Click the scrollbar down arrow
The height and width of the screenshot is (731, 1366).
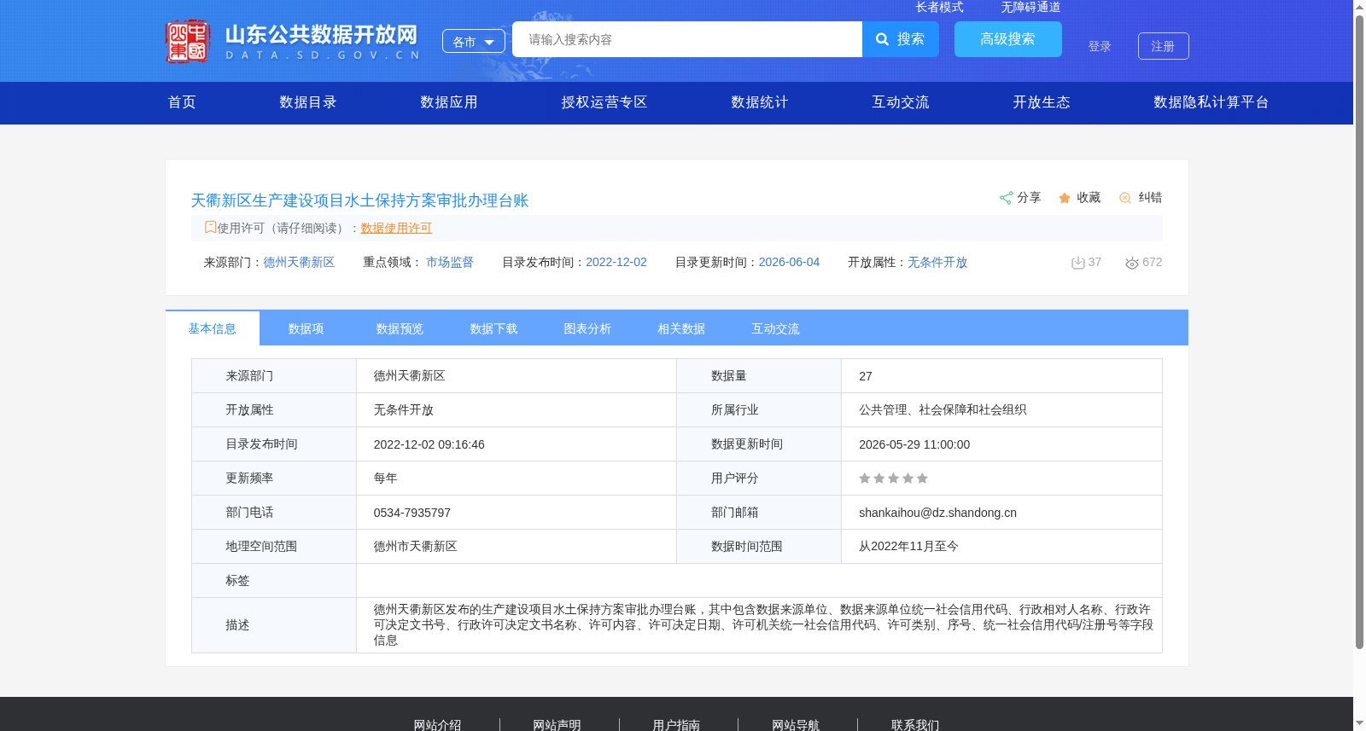1359,724
